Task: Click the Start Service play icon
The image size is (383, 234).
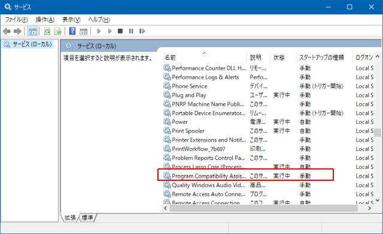Action: click(x=99, y=31)
